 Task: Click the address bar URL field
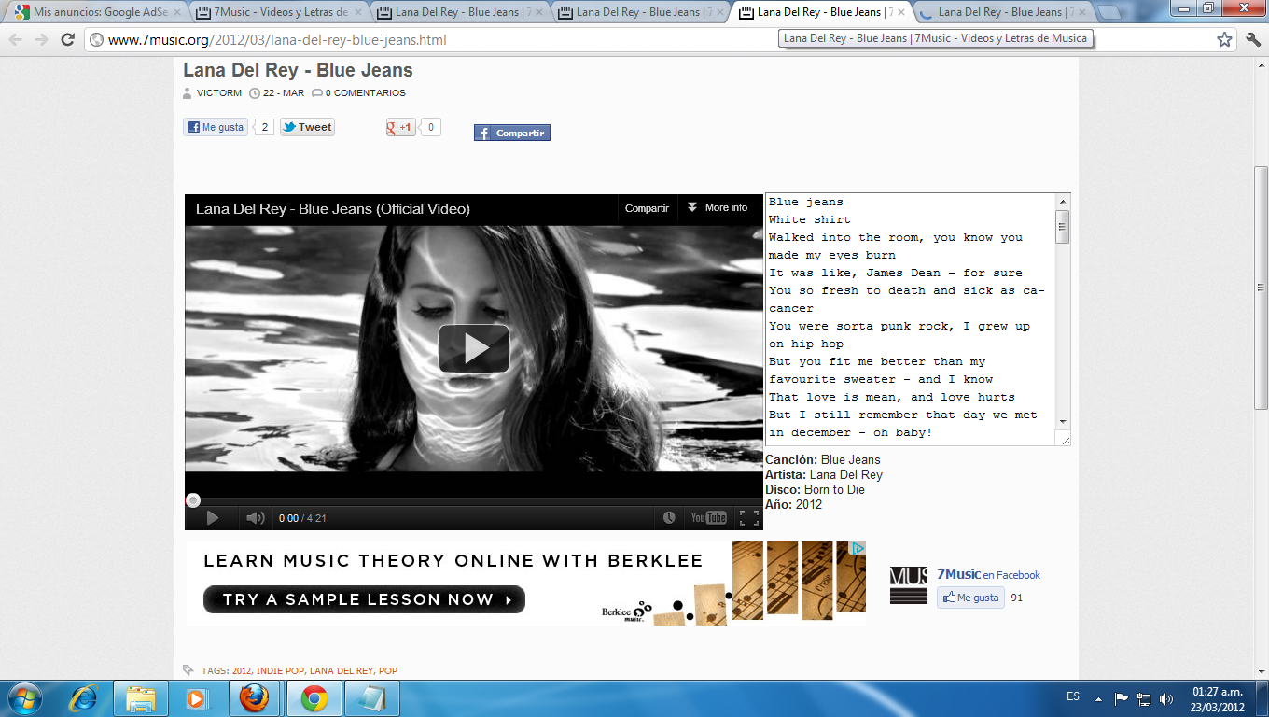pos(653,40)
